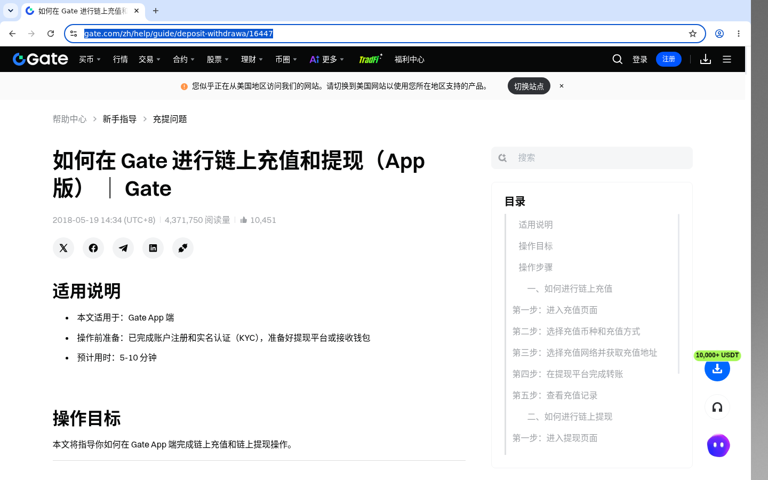
Task: Click the sidebar search magnifier icon
Action: coord(502,158)
